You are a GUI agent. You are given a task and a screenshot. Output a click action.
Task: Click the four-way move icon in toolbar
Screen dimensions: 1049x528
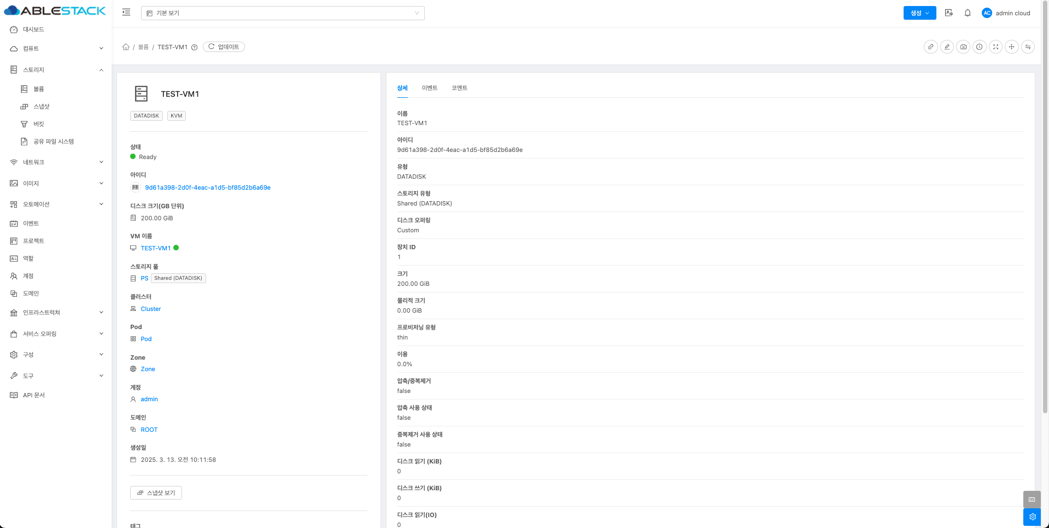1012,47
